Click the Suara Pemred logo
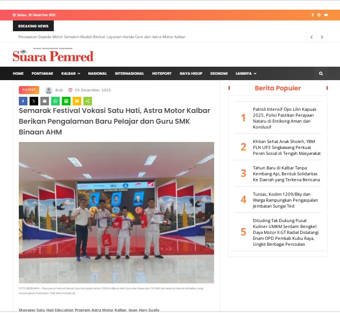Viewport: 340px width, 313px height. [53, 55]
